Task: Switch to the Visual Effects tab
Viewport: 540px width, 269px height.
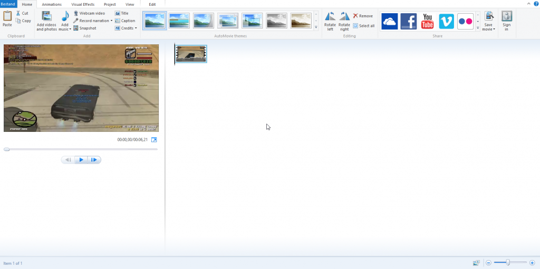Action: pos(83,4)
